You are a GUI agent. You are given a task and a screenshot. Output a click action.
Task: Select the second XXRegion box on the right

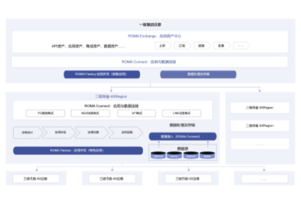pos(260,126)
